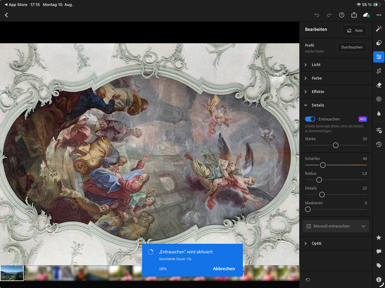Viewport: 385px width, 288px height.
Task: Click the reset arrow below the panel
Action: [x=307, y=280]
